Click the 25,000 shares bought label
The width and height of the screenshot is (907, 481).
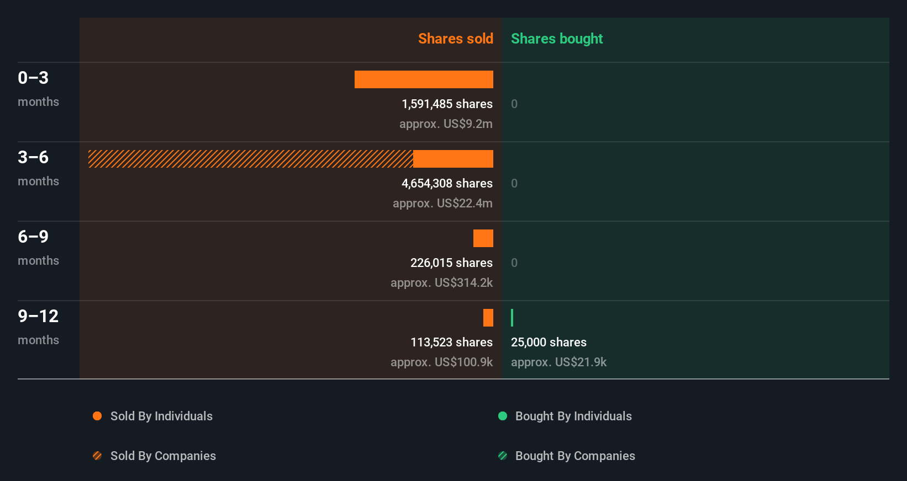point(549,342)
